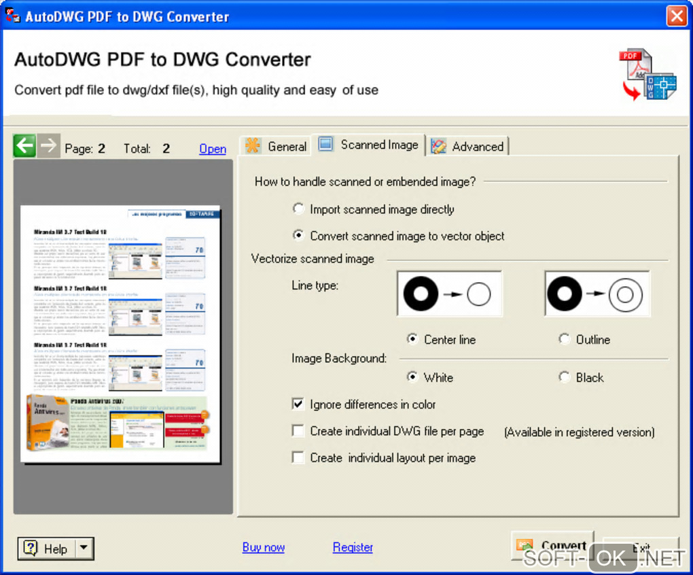Toggle Ignore differences in color checkbox
The height and width of the screenshot is (575, 693).
tap(363, 404)
